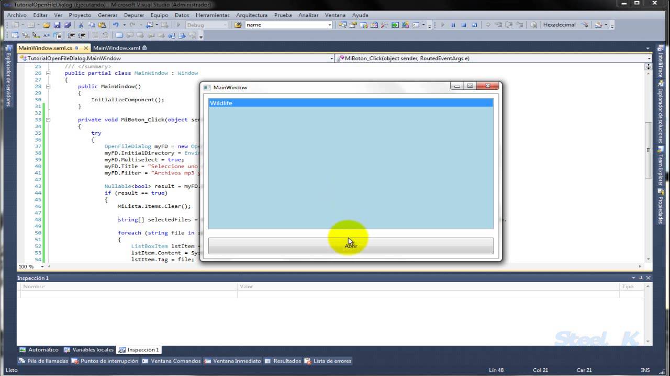The width and height of the screenshot is (670, 376).
Task: Open the document tab list dropdown arrow
Action: [648, 48]
